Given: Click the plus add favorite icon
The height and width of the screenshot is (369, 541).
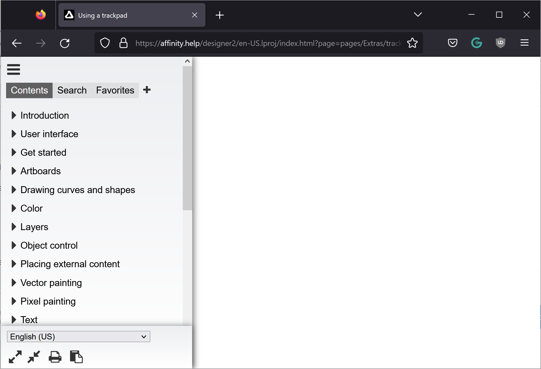Looking at the screenshot, I should point(147,90).
